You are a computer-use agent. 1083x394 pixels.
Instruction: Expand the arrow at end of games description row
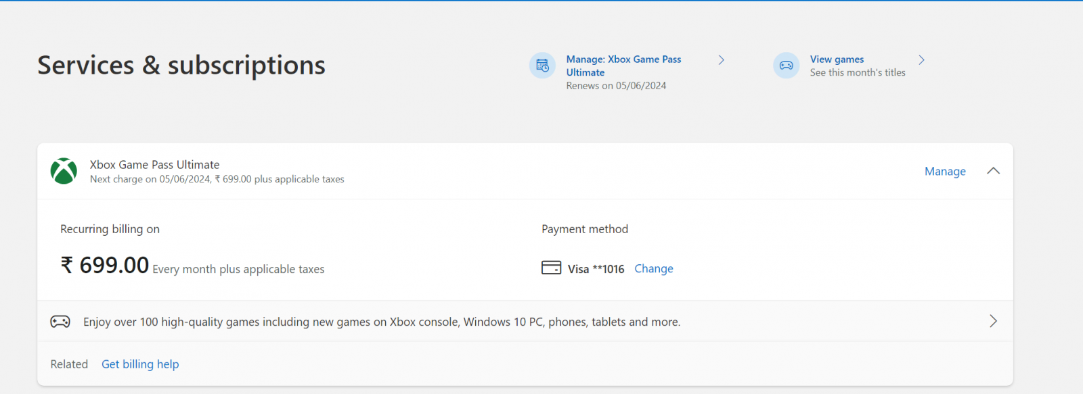(x=993, y=321)
